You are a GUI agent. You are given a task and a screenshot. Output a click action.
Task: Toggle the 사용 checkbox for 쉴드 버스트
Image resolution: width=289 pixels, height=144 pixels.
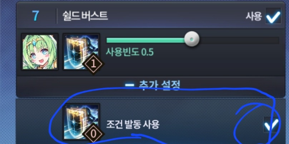point(273,16)
